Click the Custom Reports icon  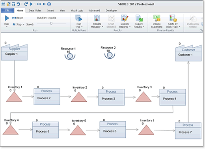click(125, 18)
